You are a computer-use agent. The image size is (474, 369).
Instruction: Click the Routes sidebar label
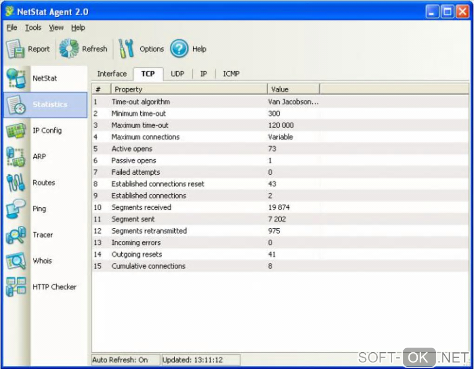[x=44, y=183]
